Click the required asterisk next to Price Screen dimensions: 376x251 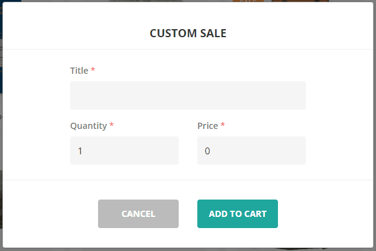223,125
